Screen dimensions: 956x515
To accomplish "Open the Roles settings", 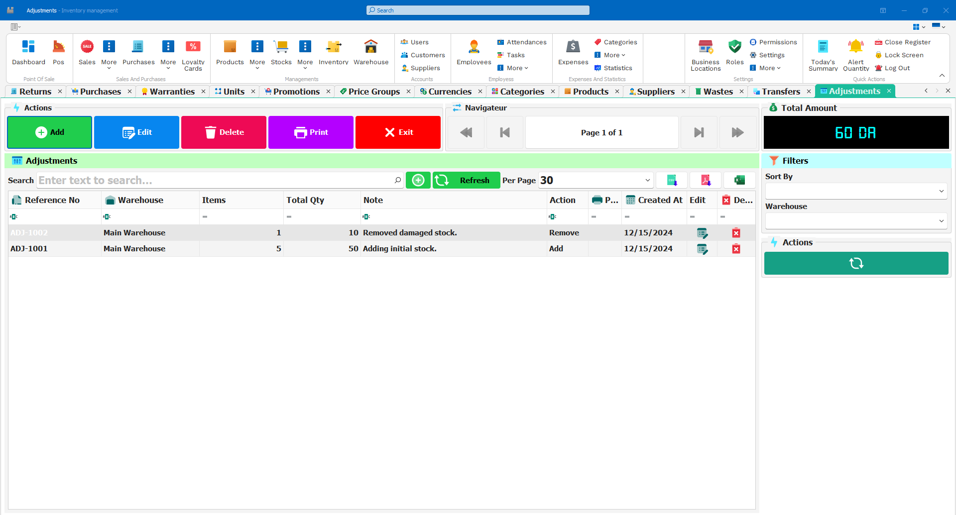I will [735, 52].
